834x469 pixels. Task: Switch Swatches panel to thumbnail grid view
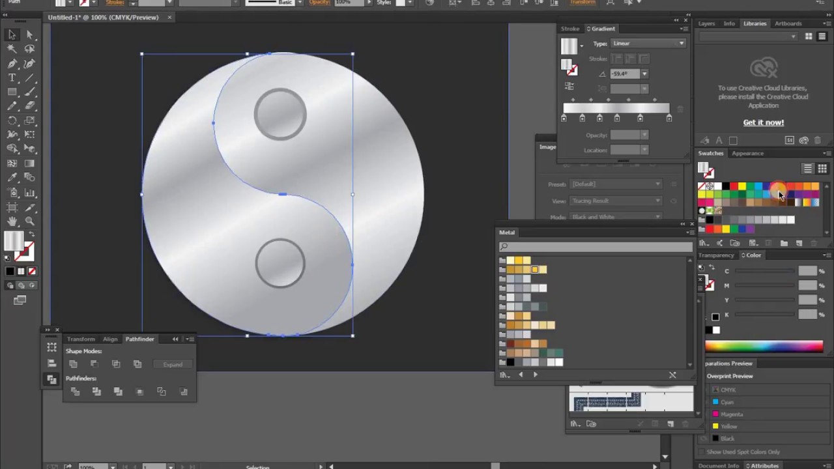point(822,169)
